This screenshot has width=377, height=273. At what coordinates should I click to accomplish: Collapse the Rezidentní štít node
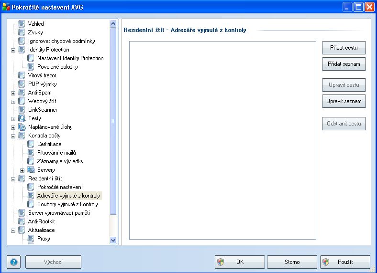(13, 179)
